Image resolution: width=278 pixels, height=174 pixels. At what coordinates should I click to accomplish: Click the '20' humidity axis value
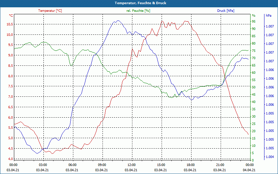(254, 131)
